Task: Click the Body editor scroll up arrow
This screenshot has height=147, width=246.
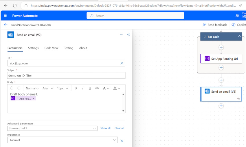Action: point(123,94)
